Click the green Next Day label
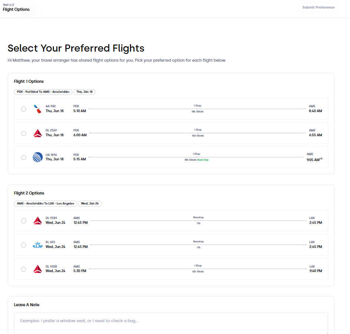 click(x=203, y=160)
